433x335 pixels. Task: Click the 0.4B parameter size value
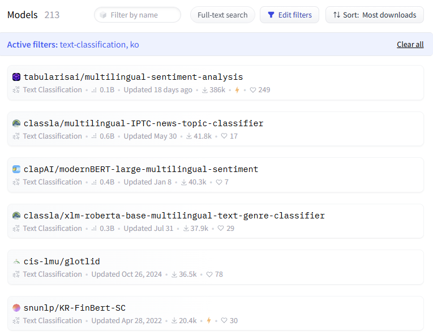(107, 182)
